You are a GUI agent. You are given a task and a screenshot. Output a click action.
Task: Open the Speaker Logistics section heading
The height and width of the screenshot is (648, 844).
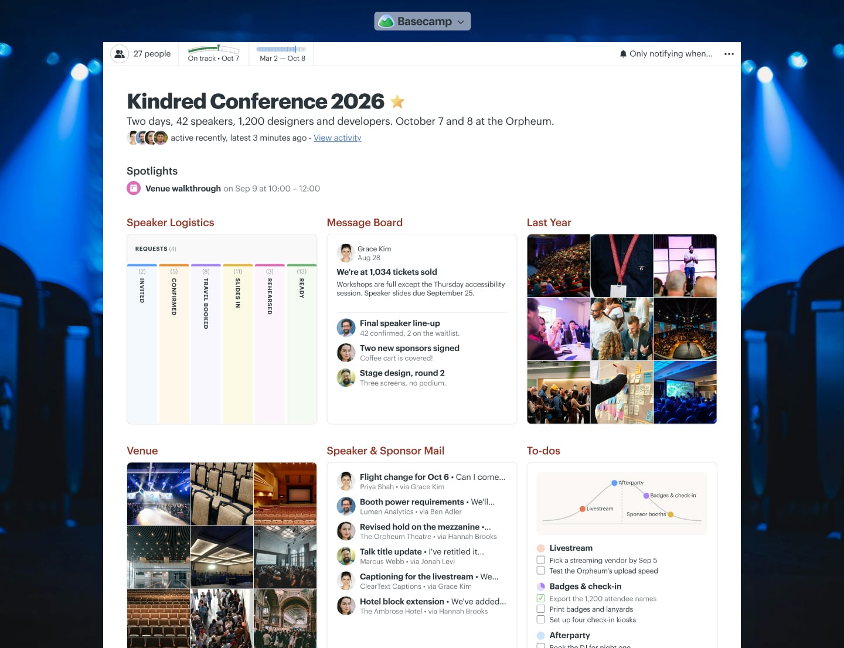click(x=170, y=223)
